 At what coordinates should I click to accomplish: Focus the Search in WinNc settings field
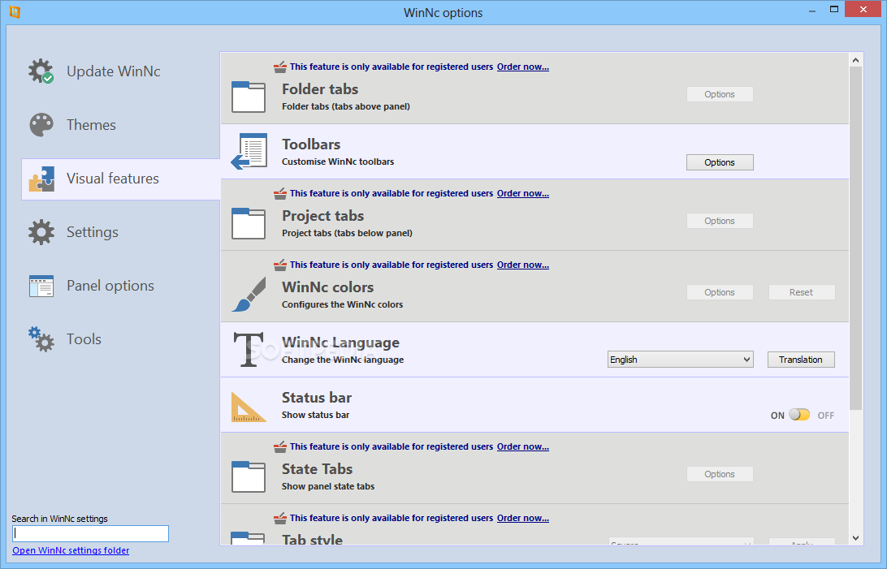click(90, 533)
